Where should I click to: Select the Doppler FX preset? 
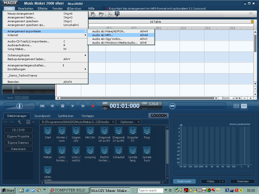[x=133, y=134]
